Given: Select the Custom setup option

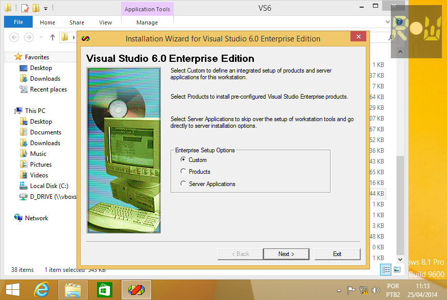Looking at the screenshot, I should click(194, 159).
